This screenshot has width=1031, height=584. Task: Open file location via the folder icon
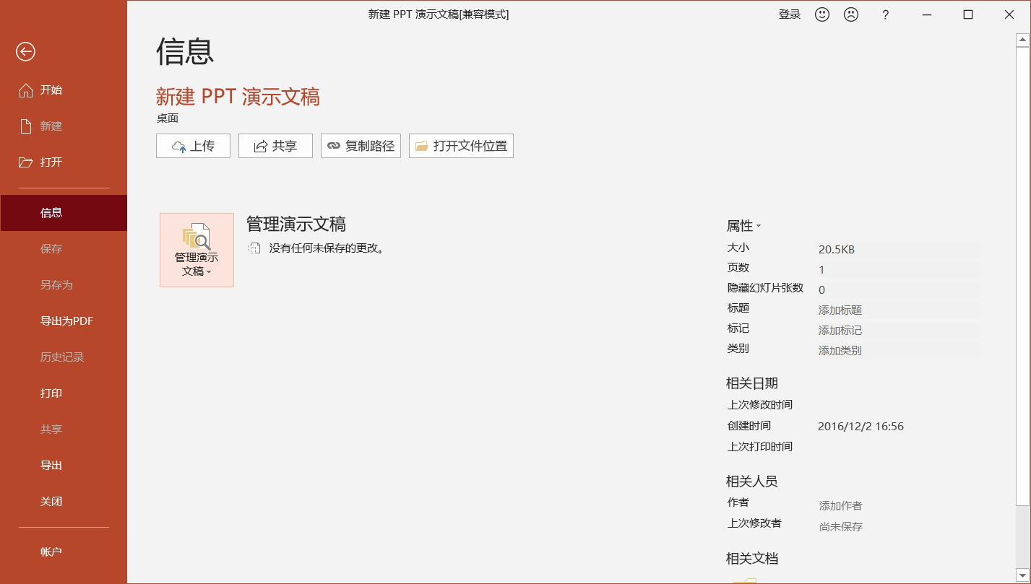click(421, 146)
